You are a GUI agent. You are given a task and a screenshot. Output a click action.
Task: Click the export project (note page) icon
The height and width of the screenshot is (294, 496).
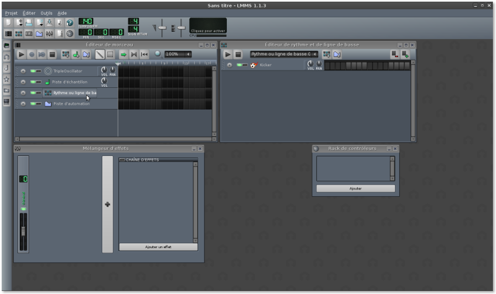pyautogui.click(x=60, y=22)
